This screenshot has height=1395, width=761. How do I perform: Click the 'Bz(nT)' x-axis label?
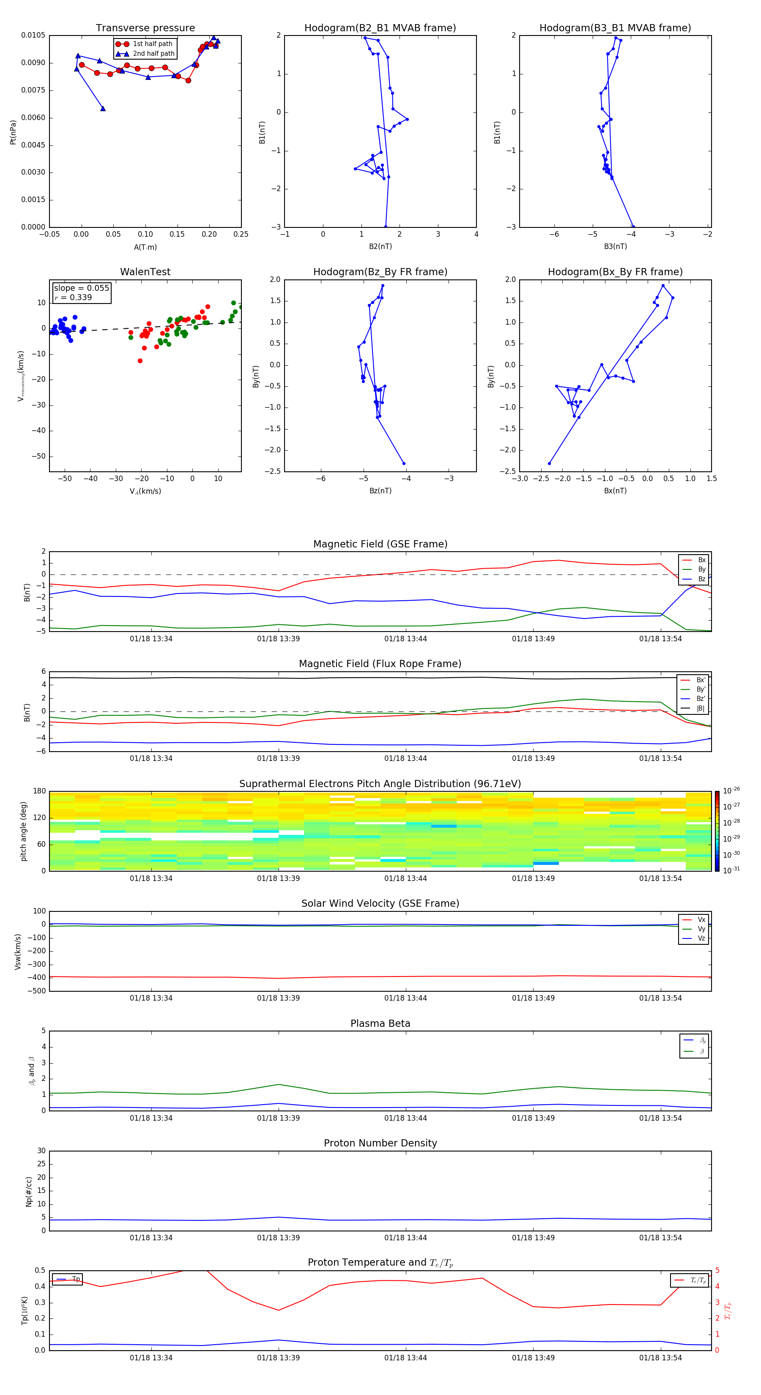(x=380, y=491)
